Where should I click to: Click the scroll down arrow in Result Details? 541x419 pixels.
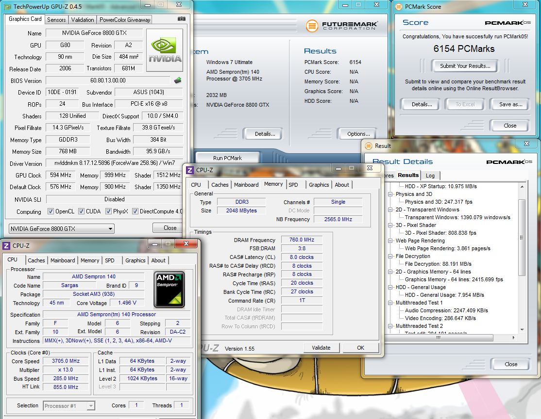point(522,330)
